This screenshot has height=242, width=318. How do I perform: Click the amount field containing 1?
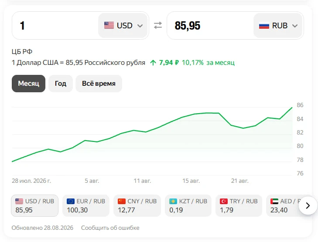(x=55, y=26)
